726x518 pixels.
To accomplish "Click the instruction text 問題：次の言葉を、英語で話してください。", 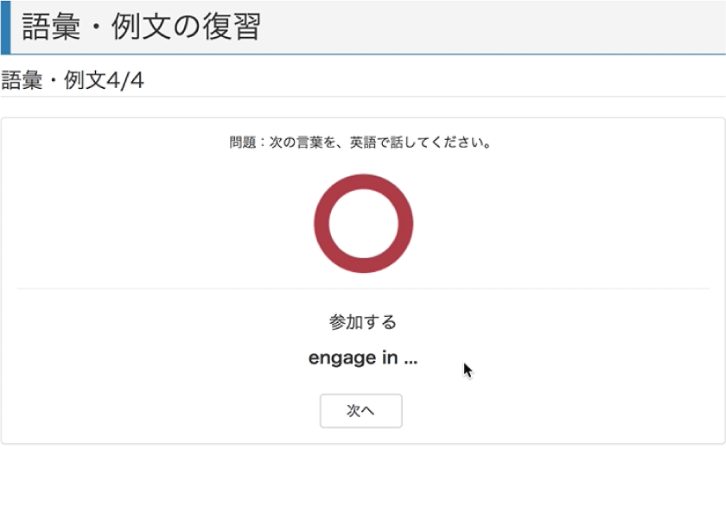I will tap(360, 142).
